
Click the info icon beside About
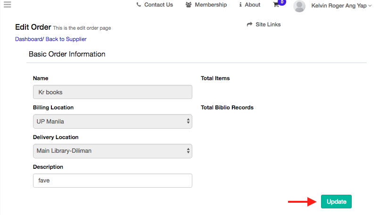tap(240, 5)
